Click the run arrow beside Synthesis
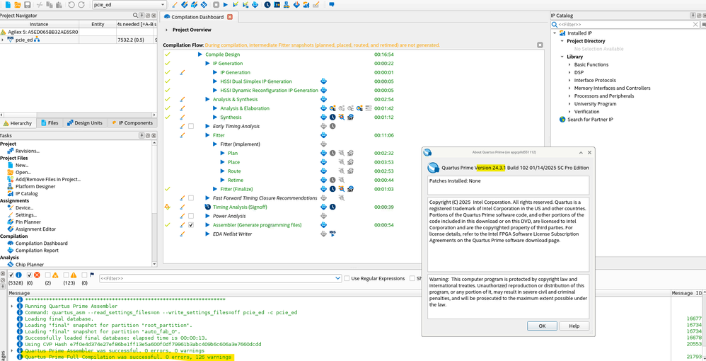This screenshot has height=361, width=706. point(216,118)
